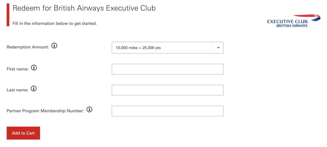The height and width of the screenshot is (147, 327).
Task: Click the red vertical bar beside the heading
Action: [x=8, y=14]
